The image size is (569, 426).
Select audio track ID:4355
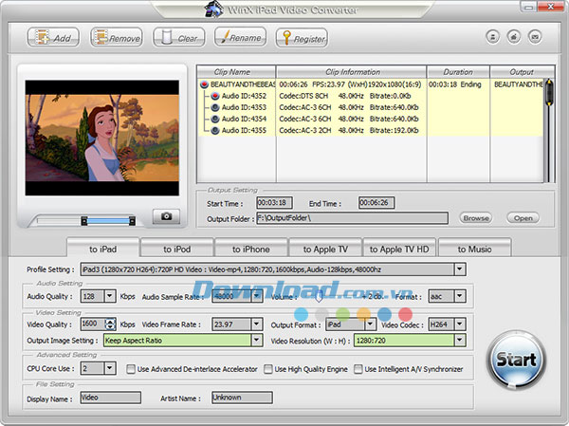pos(215,130)
